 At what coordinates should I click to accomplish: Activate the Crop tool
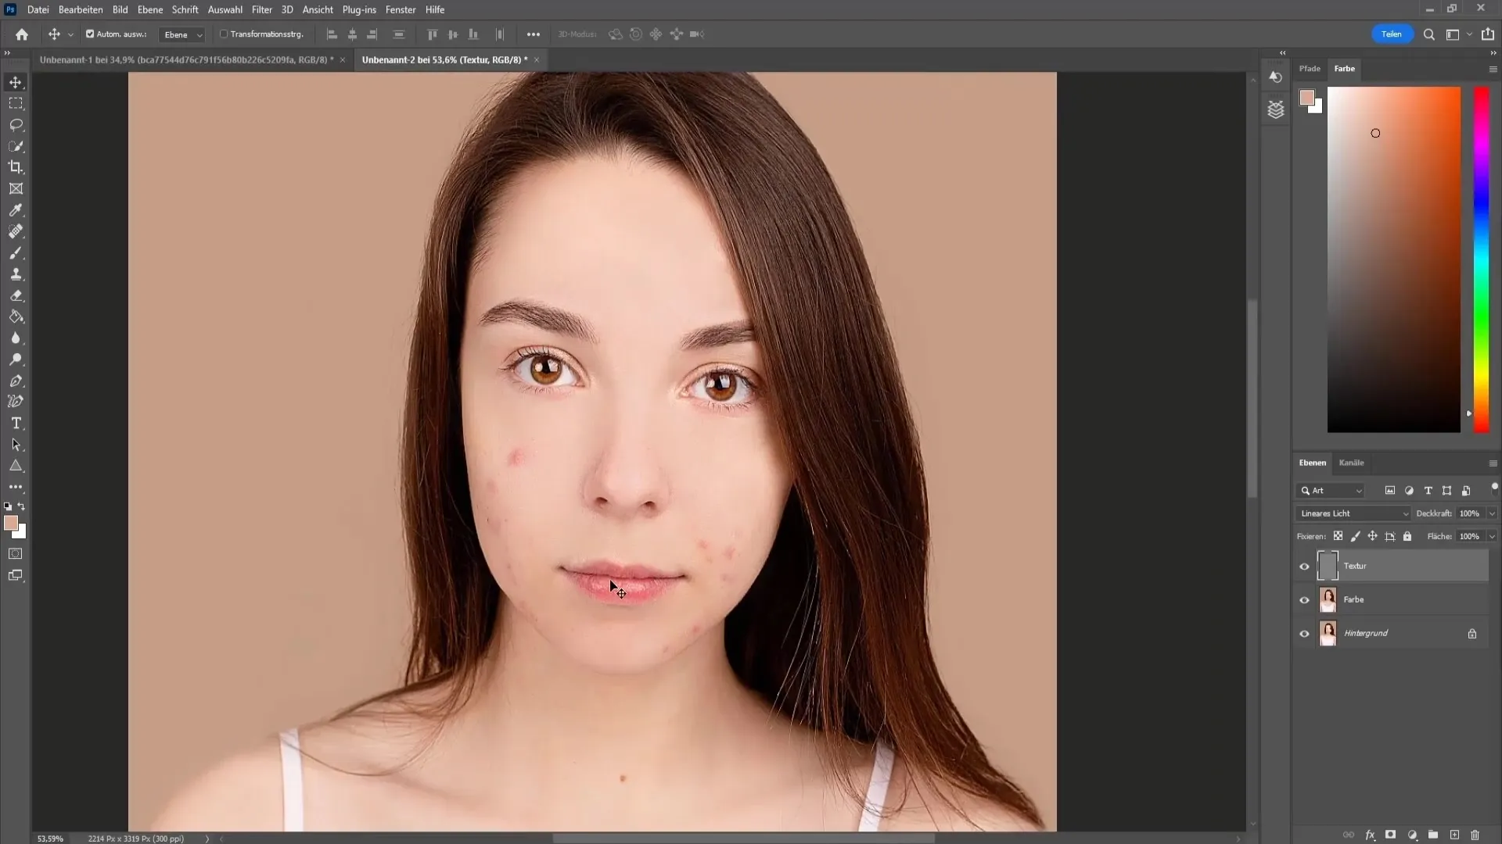(16, 167)
